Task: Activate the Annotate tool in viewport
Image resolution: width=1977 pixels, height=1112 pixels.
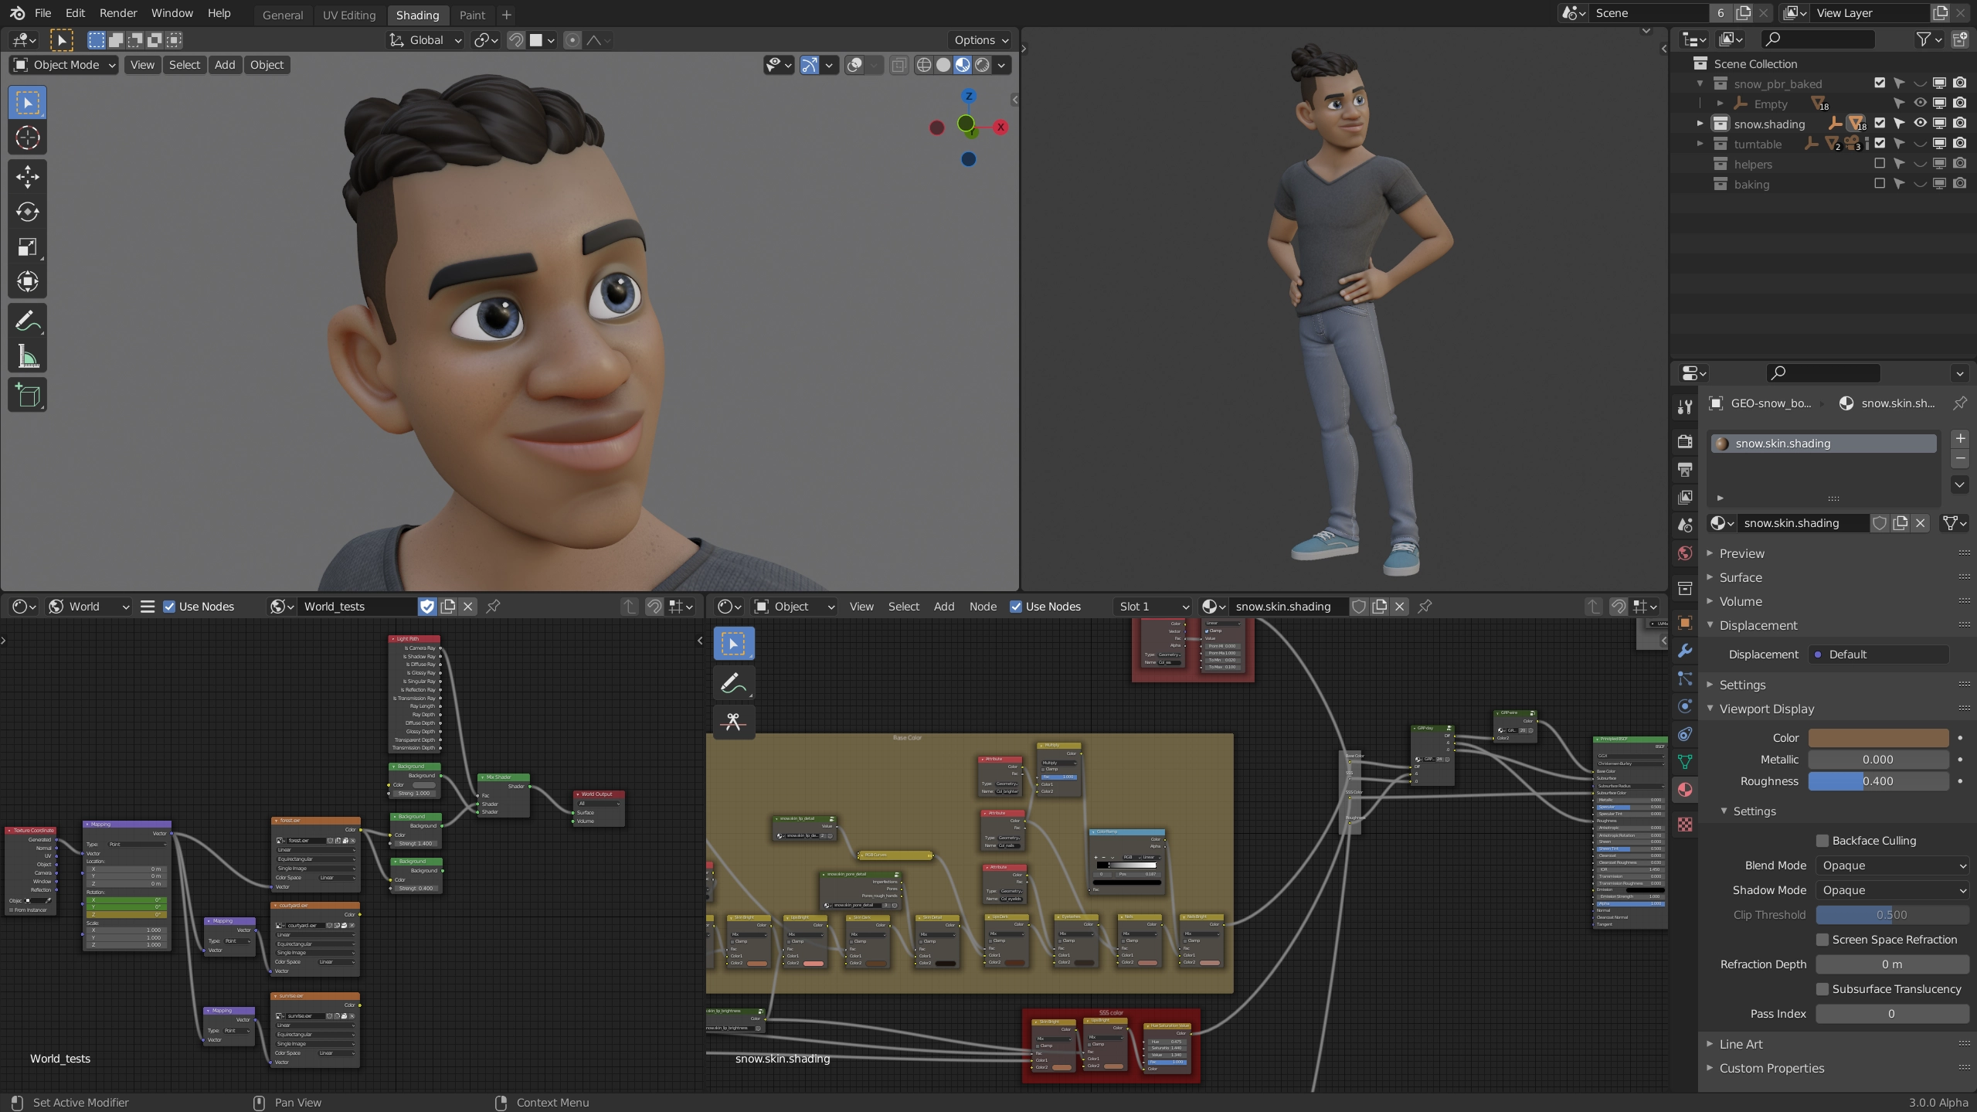Action: click(28, 321)
